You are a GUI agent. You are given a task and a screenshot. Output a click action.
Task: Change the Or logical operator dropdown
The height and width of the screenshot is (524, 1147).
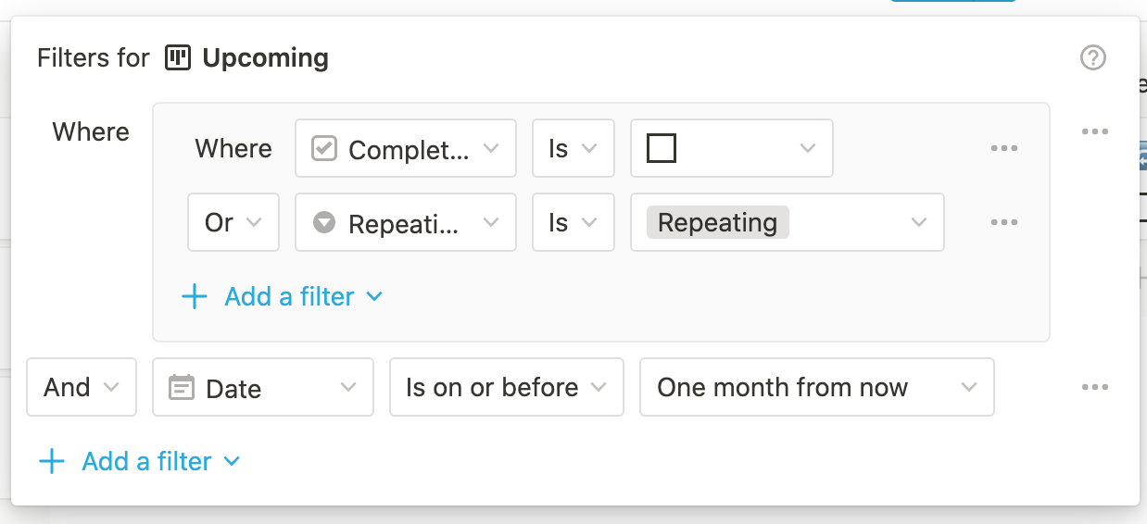coord(233,222)
